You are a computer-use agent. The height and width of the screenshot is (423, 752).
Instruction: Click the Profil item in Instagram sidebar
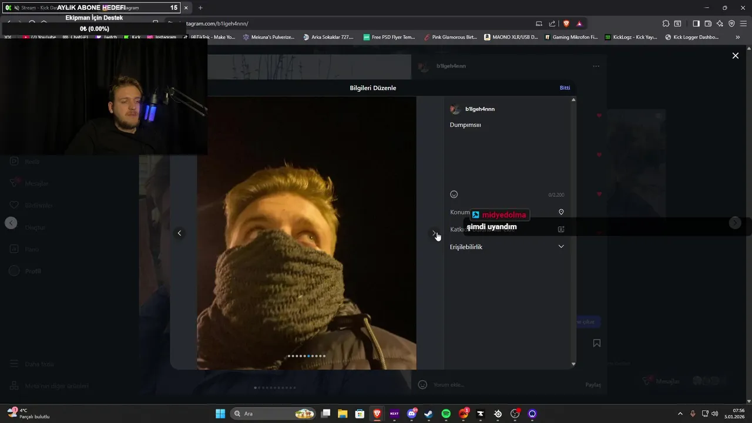(x=26, y=271)
